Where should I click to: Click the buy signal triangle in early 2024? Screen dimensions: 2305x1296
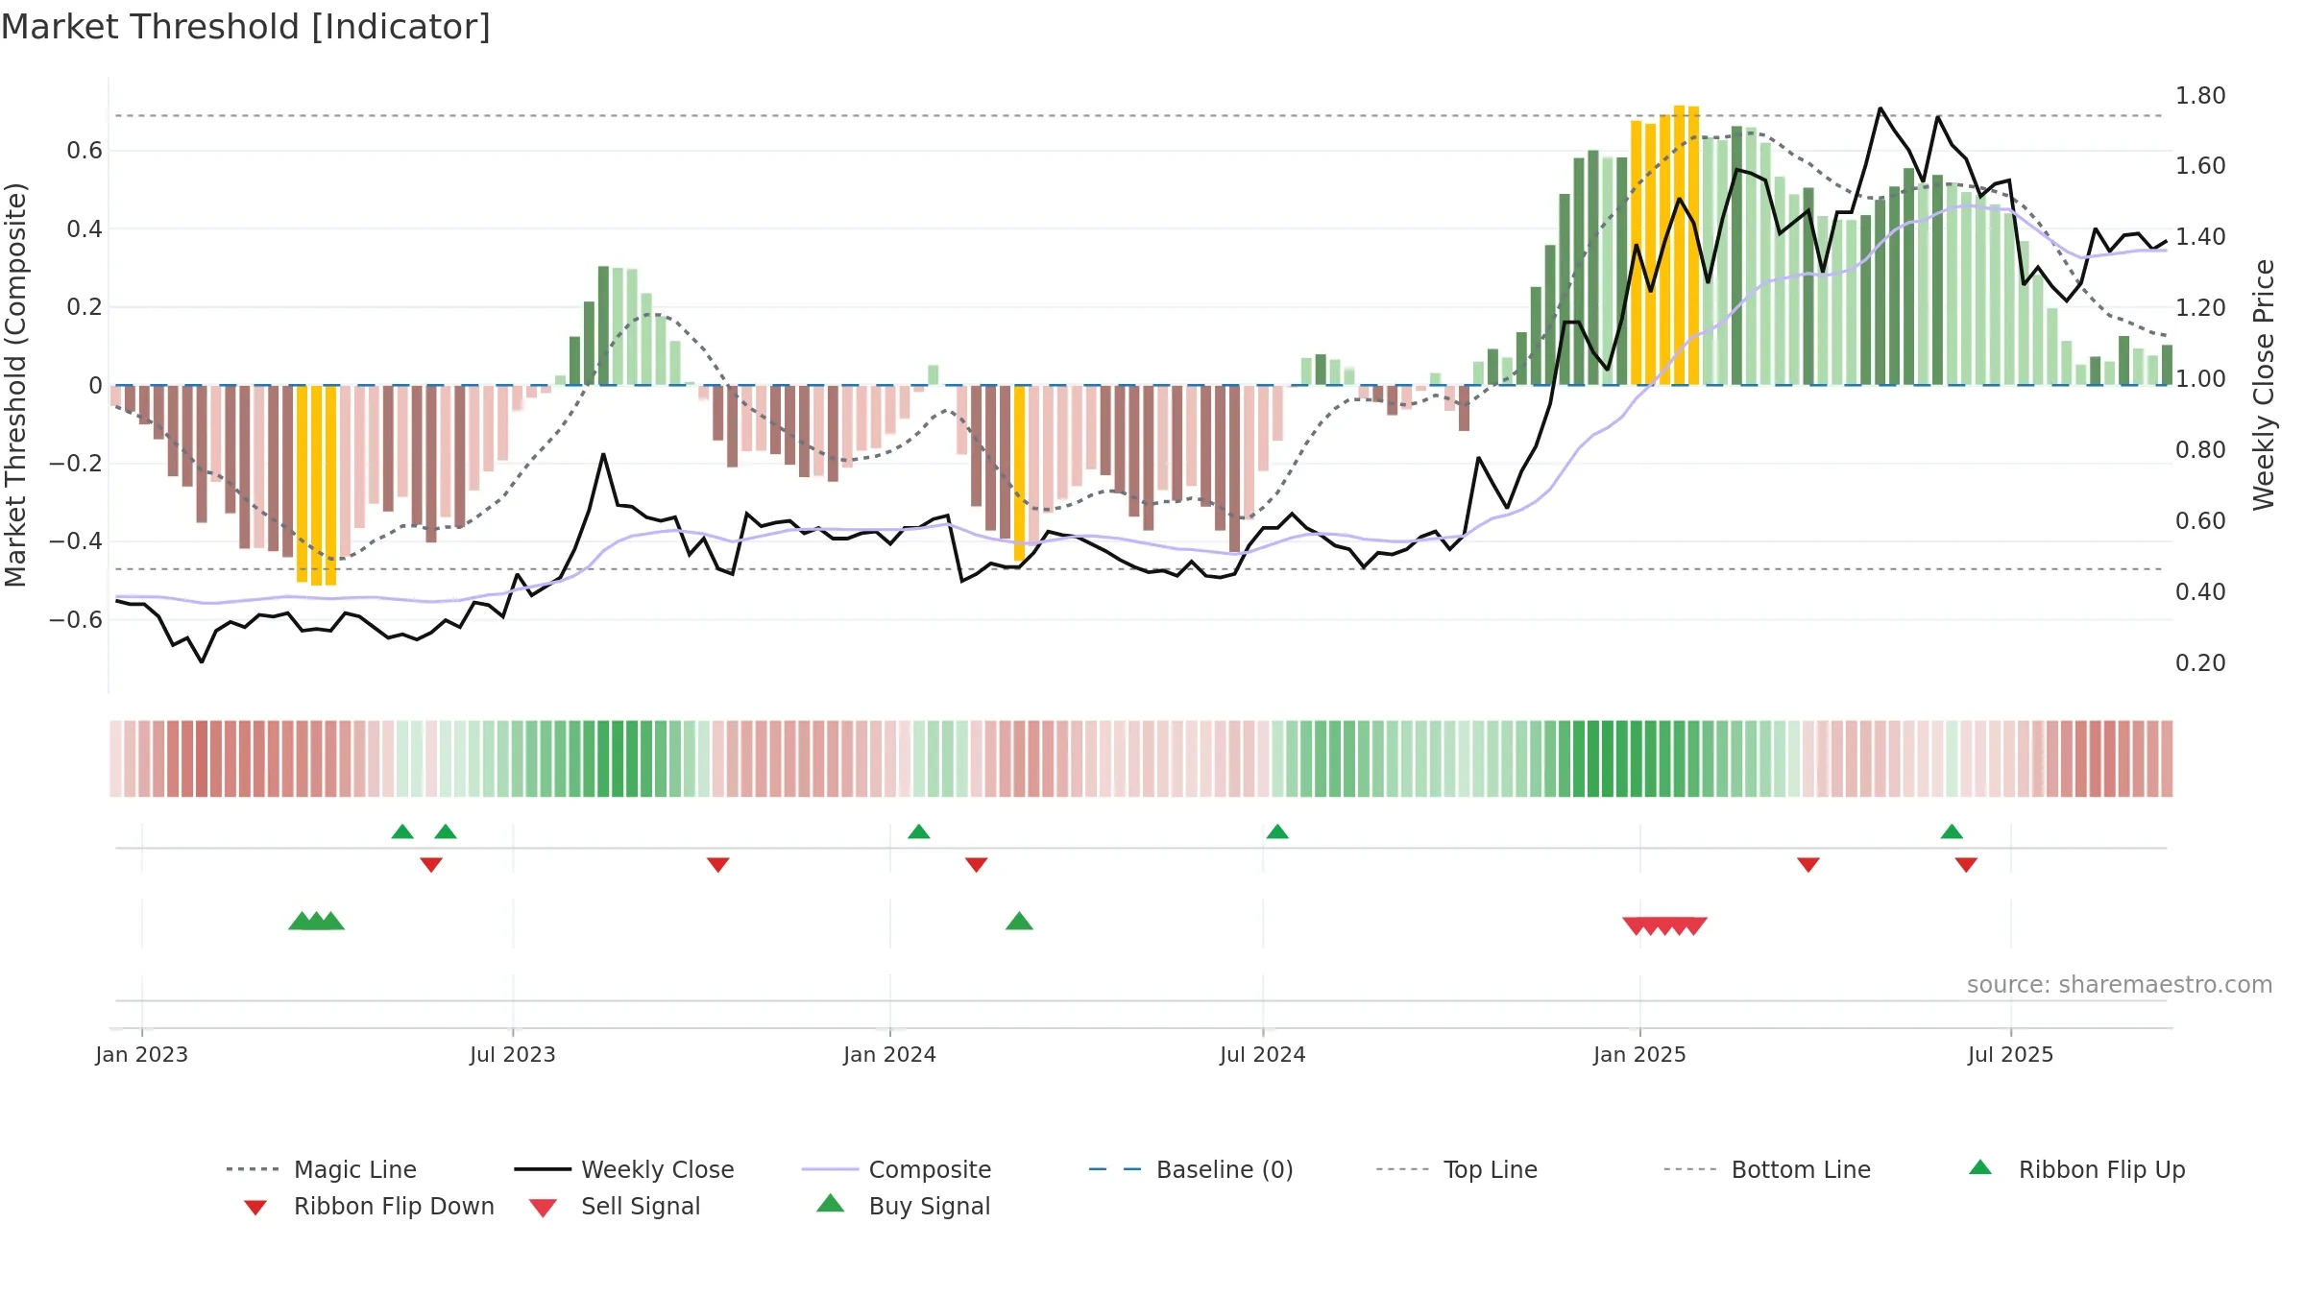1019,922
